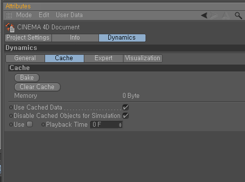
Task: Click the Playback Time stepper arrows
Action: coord(120,125)
